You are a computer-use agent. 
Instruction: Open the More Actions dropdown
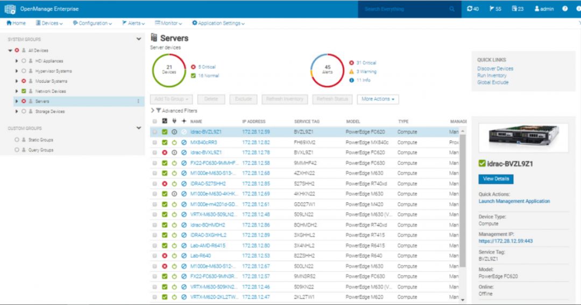(378, 99)
